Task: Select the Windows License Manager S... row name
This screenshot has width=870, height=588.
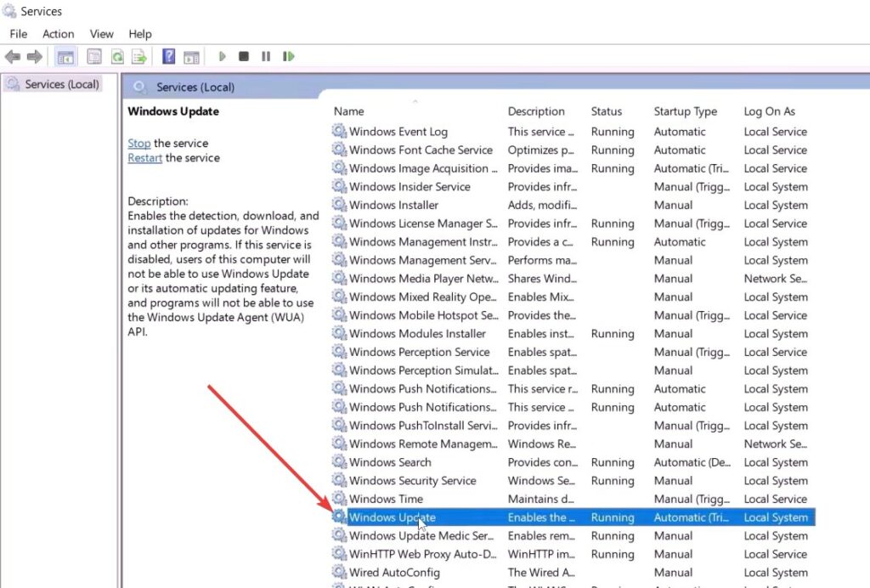Action: click(423, 223)
